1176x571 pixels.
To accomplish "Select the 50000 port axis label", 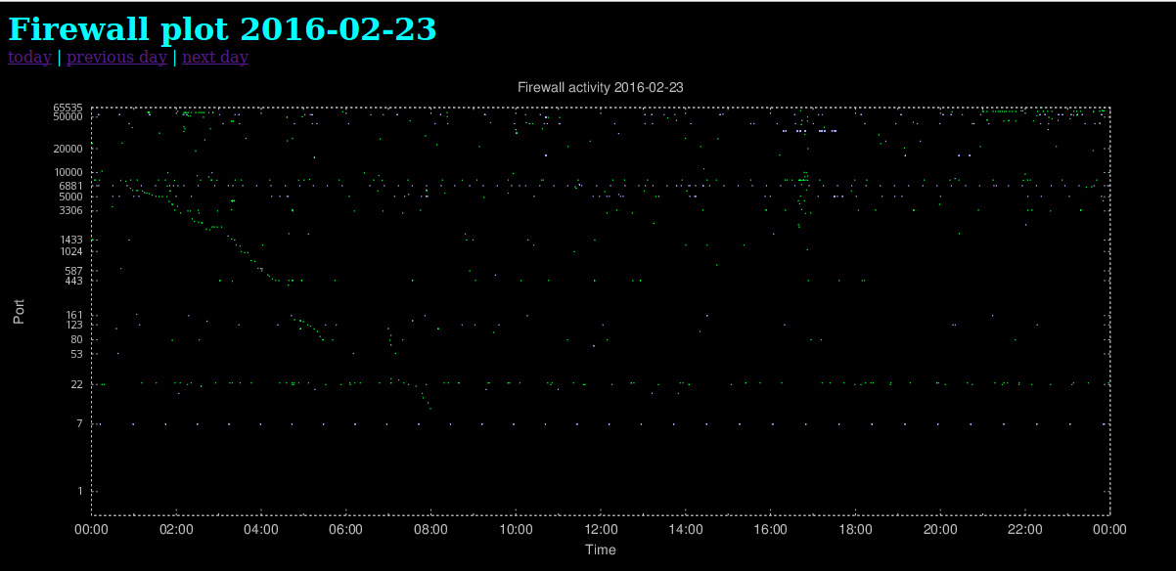I will (x=68, y=116).
